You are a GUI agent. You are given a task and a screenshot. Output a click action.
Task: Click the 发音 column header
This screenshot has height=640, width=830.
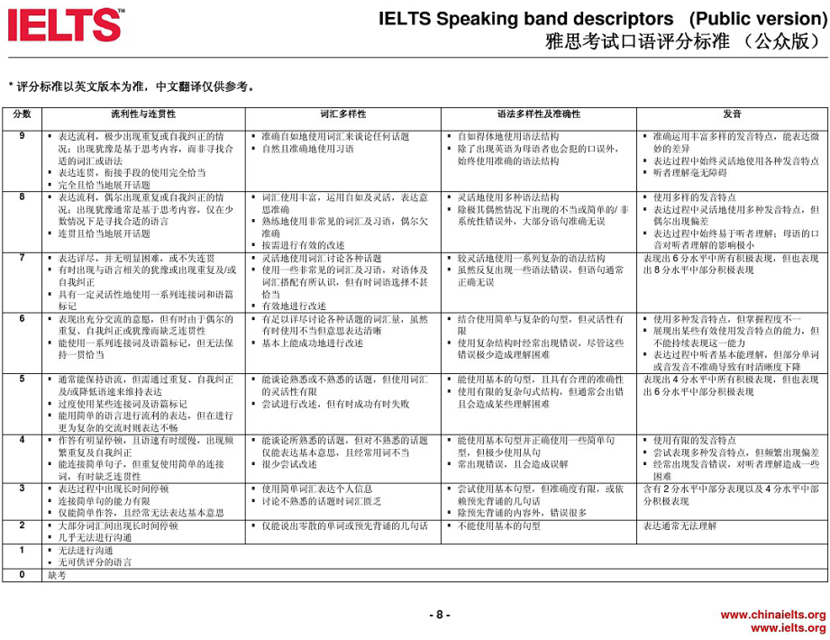pos(732,115)
